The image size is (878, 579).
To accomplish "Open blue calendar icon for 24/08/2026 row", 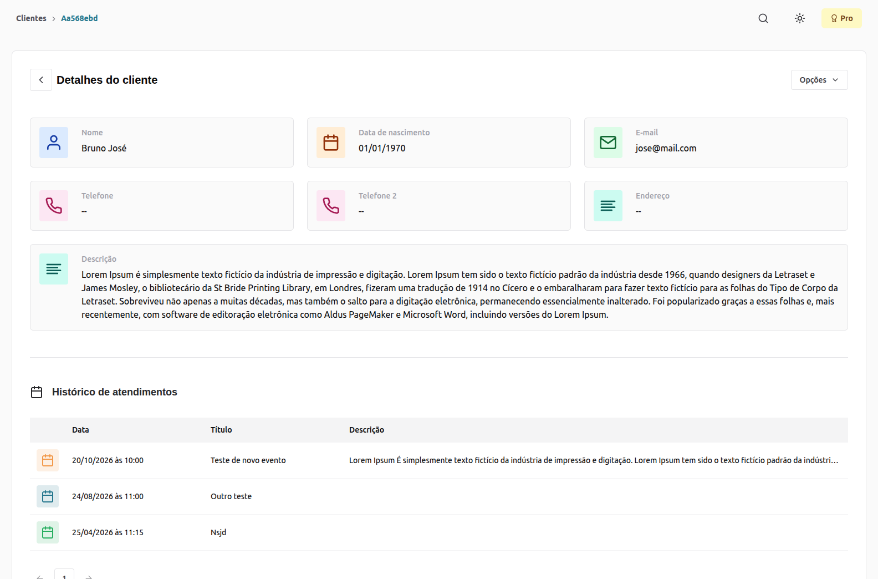I will [x=48, y=496].
